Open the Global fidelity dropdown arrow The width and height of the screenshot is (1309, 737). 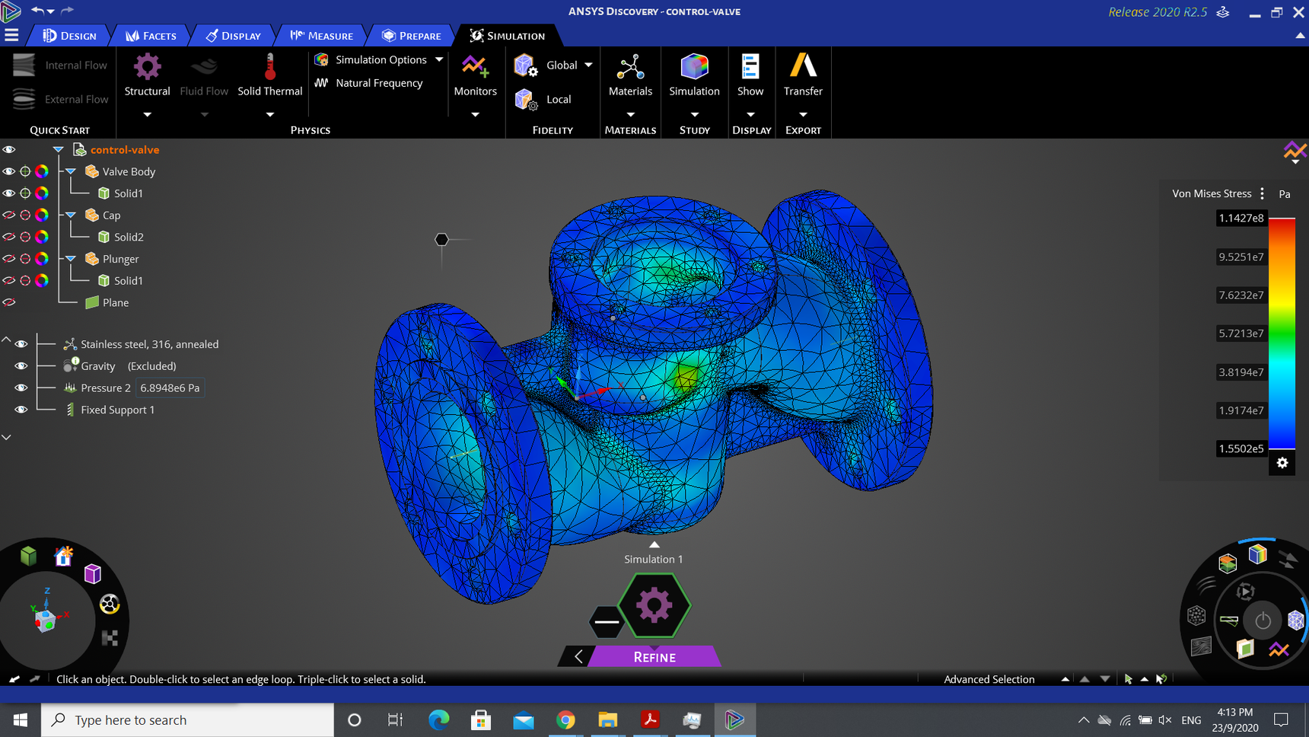tap(588, 65)
